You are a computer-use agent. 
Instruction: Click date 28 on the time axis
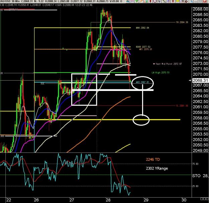coord(108,200)
